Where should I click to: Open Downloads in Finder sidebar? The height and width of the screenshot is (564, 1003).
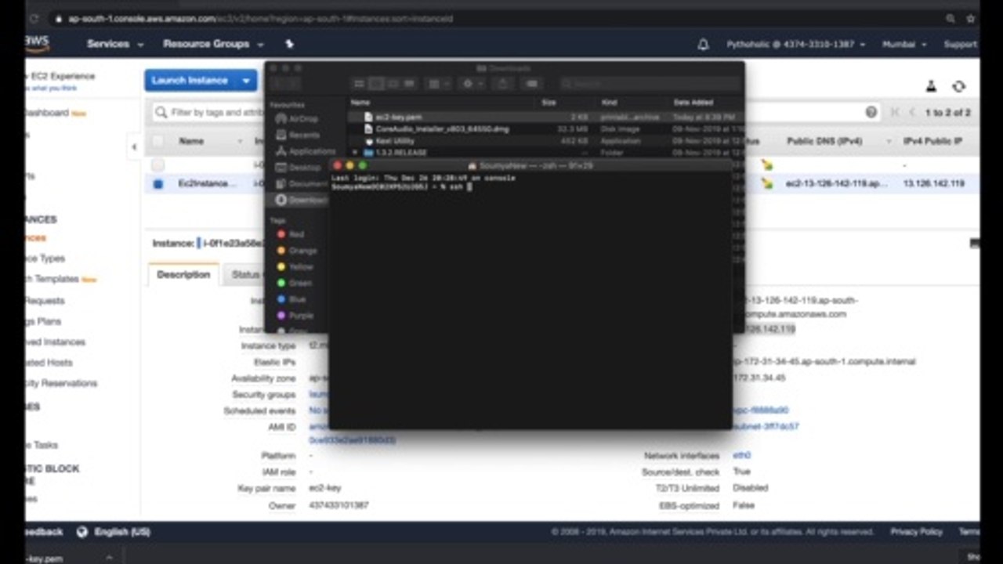300,201
